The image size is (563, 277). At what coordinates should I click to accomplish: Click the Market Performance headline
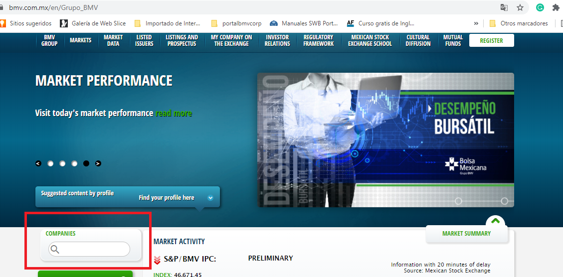(104, 81)
